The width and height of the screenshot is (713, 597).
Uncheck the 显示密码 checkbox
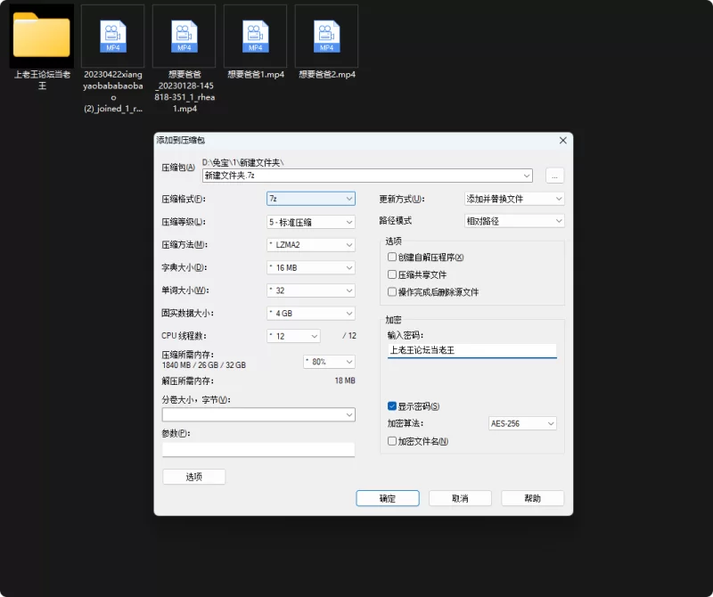click(x=392, y=406)
